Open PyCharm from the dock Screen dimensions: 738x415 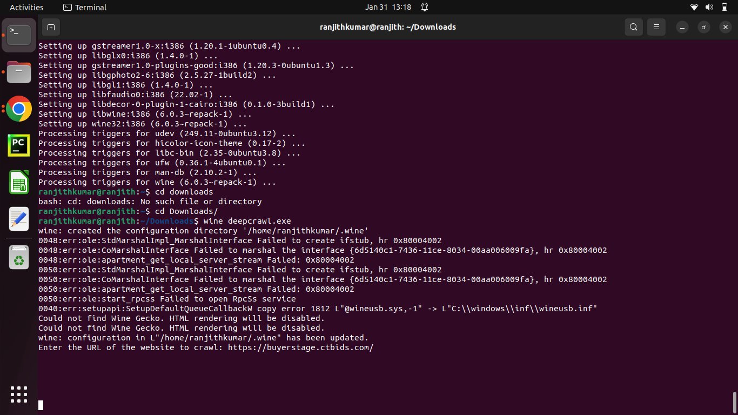19,145
